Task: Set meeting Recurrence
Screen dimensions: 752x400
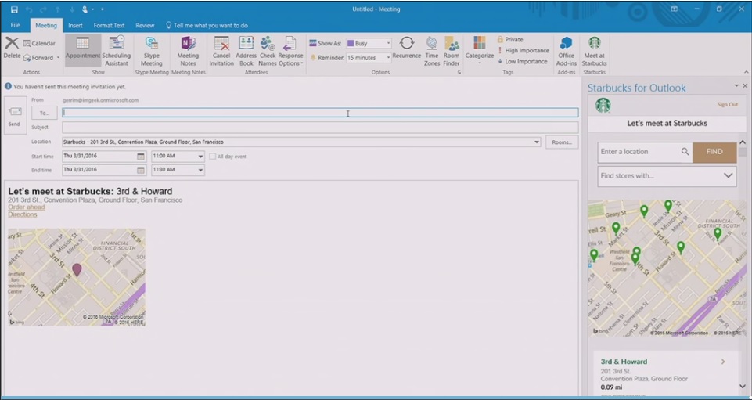Action: pyautogui.click(x=407, y=48)
